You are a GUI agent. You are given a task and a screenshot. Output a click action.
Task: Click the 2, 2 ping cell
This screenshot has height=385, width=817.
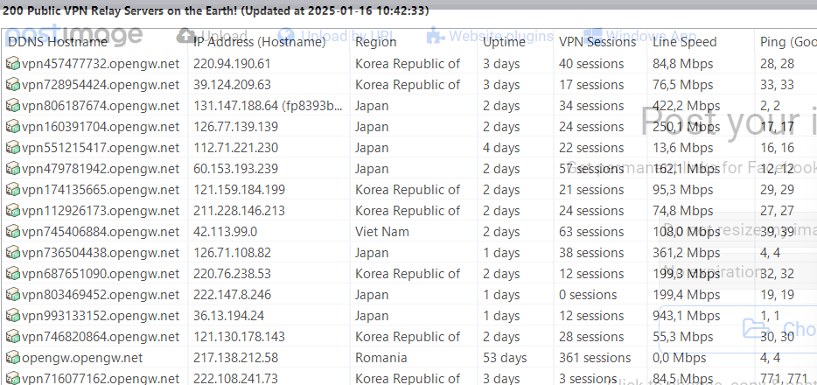coord(770,106)
